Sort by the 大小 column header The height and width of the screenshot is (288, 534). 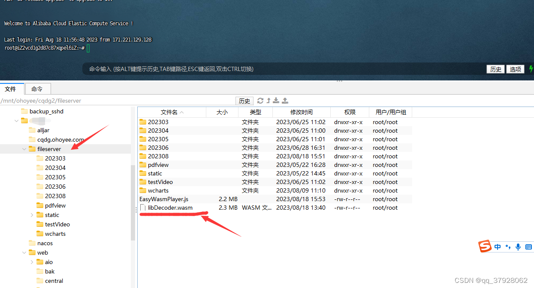222,112
